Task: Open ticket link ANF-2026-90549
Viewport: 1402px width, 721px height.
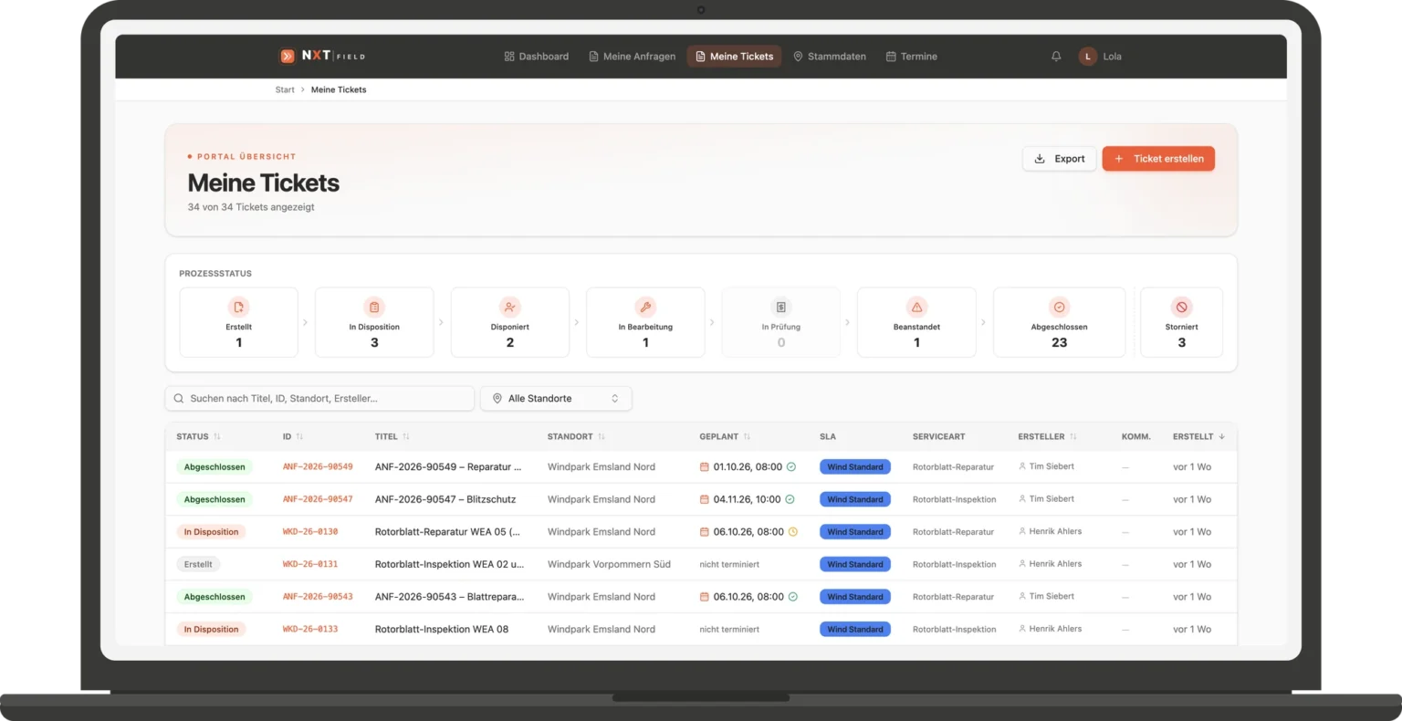Action: (318, 467)
